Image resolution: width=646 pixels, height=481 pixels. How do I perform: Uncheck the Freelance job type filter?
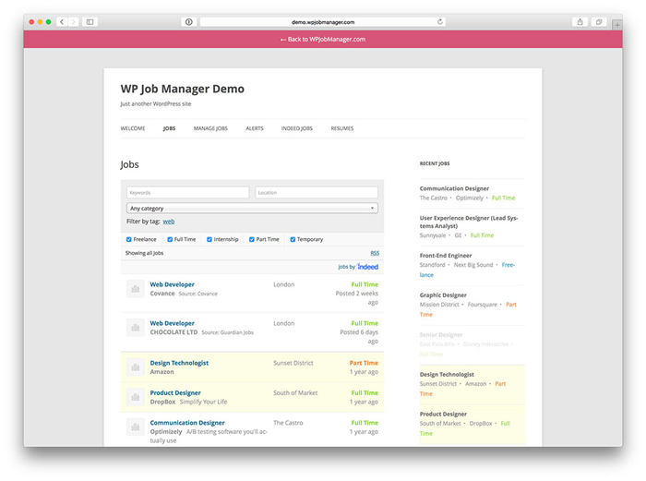click(129, 239)
